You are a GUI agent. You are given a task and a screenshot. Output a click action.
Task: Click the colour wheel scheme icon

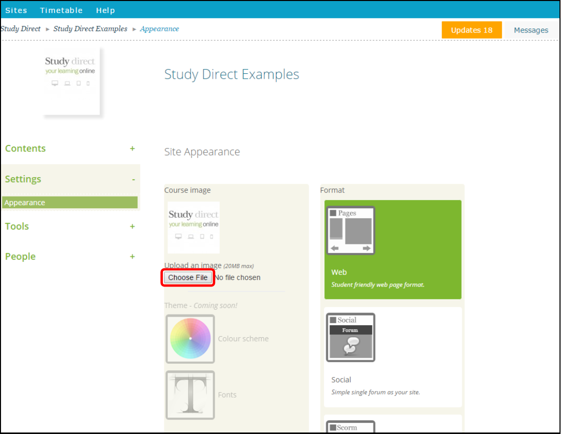[191, 339]
